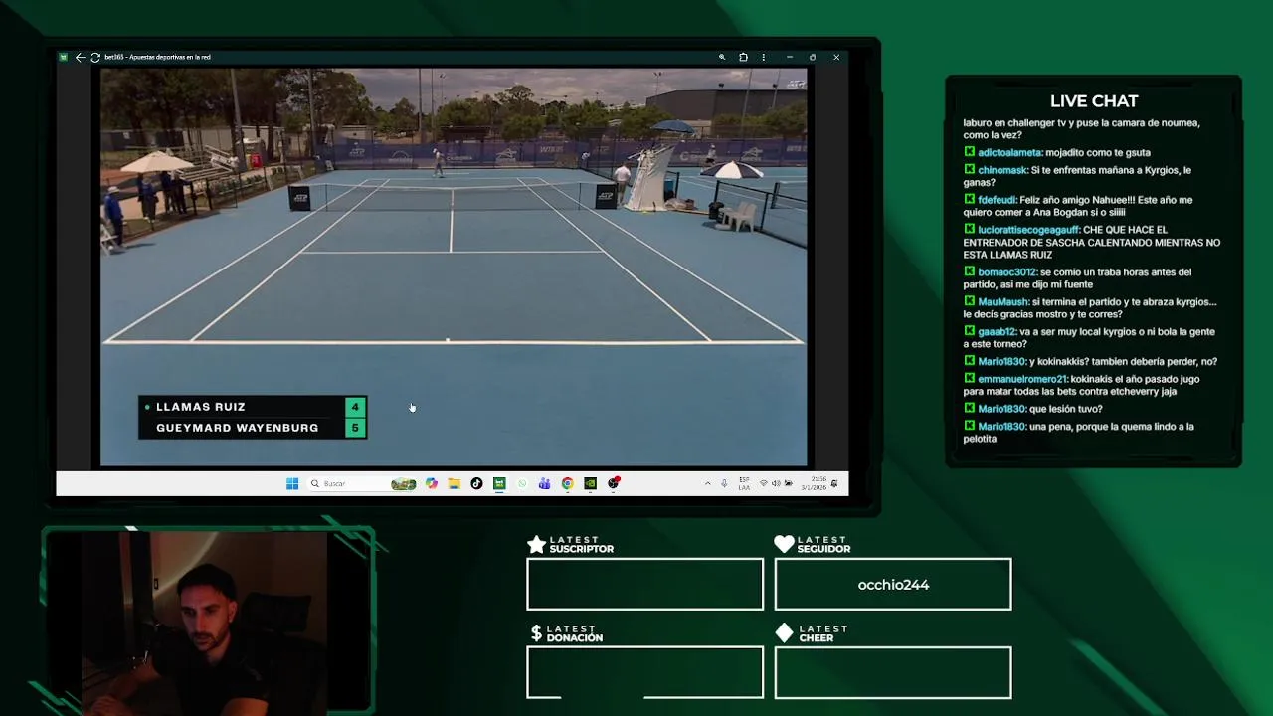Image resolution: width=1273 pixels, height=716 pixels.
Task: Click the empty Latest Suscriptor box
Action: point(644,584)
